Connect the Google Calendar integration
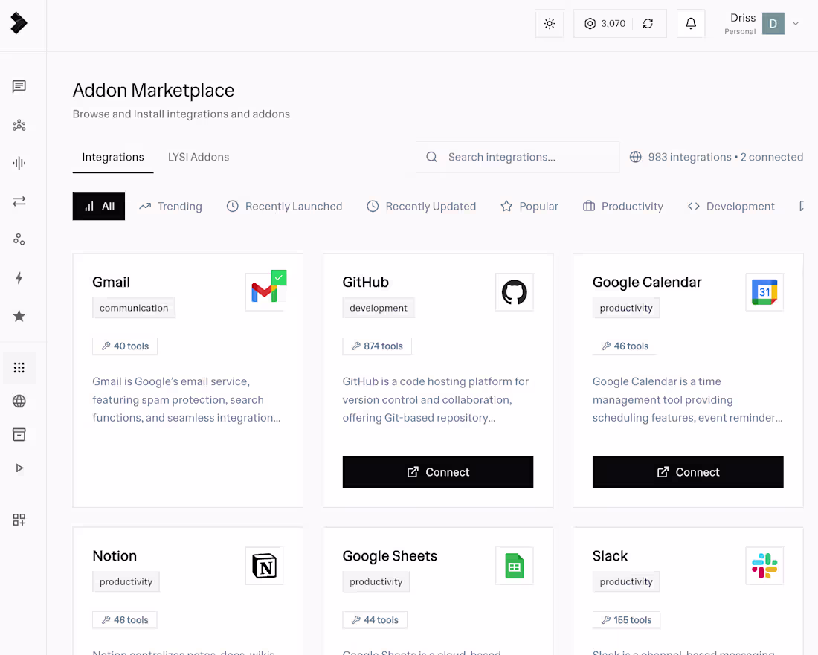This screenshot has width=818, height=655. (x=688, y=472)
